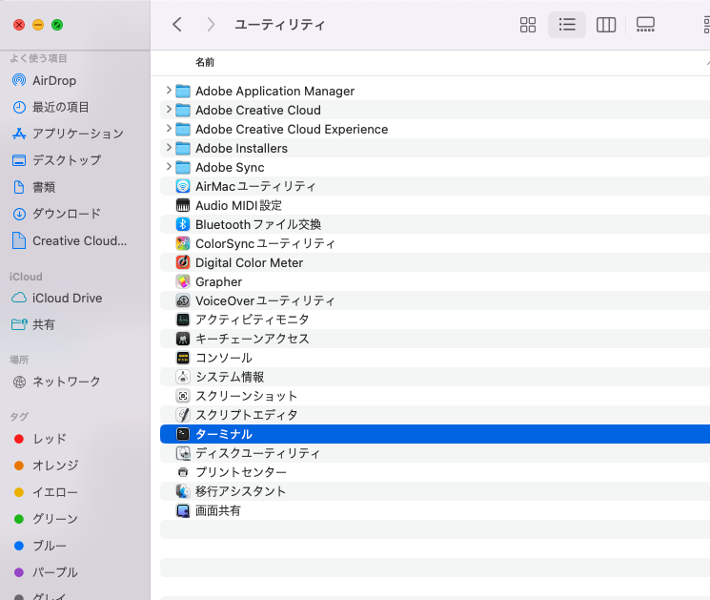Expand the Adobe Creative Cloud folder
This screenshot has height=600, width=710.
coord(169,110)
